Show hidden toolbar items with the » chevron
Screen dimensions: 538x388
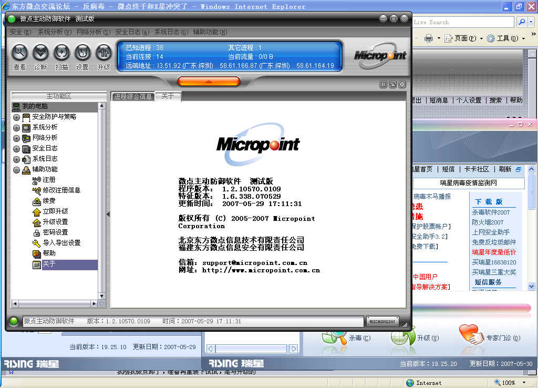533,34
